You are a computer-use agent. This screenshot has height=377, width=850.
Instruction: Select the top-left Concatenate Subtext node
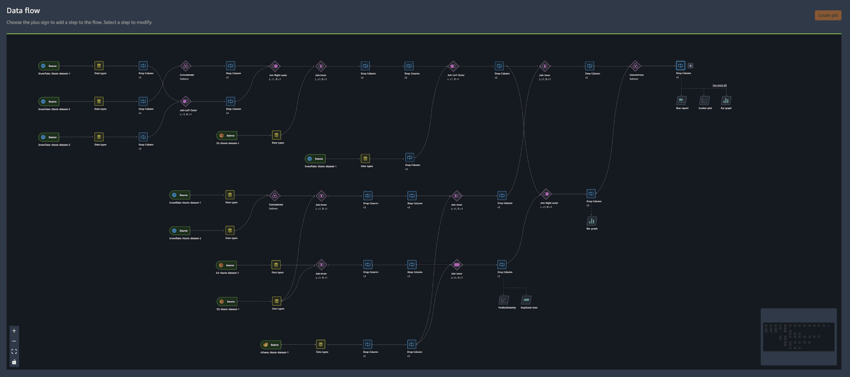(185, 66)
